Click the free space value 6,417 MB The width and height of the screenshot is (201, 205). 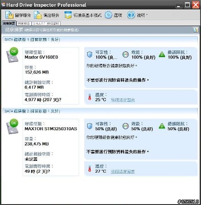[x=34, y=87]
